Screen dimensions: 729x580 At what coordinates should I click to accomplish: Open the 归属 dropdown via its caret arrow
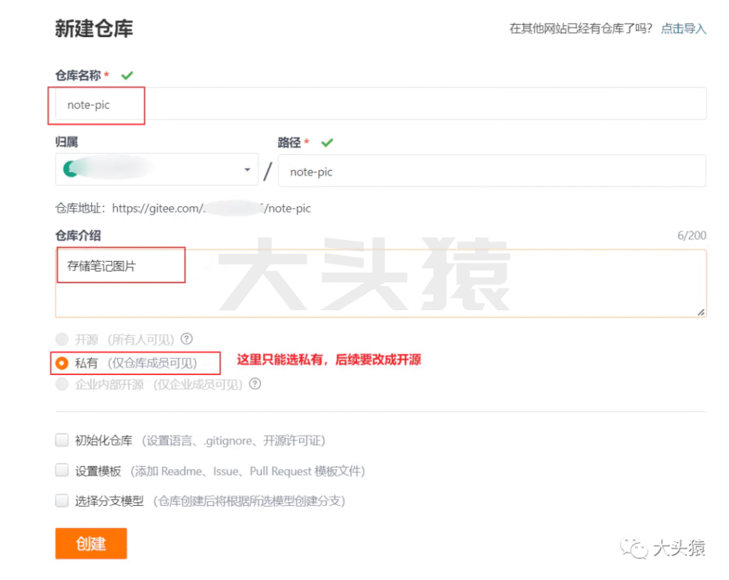coord(246,169)
